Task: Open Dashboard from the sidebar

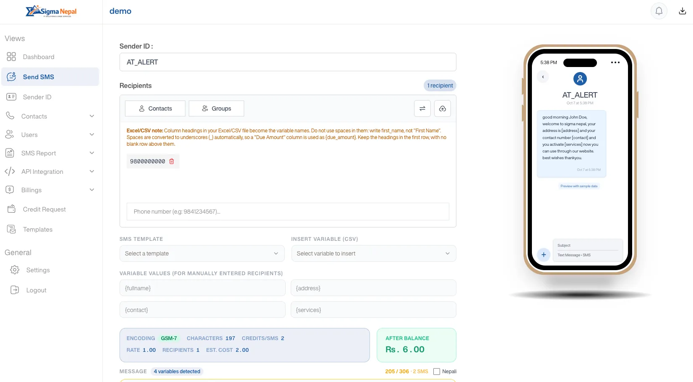Action: [50, 57]
